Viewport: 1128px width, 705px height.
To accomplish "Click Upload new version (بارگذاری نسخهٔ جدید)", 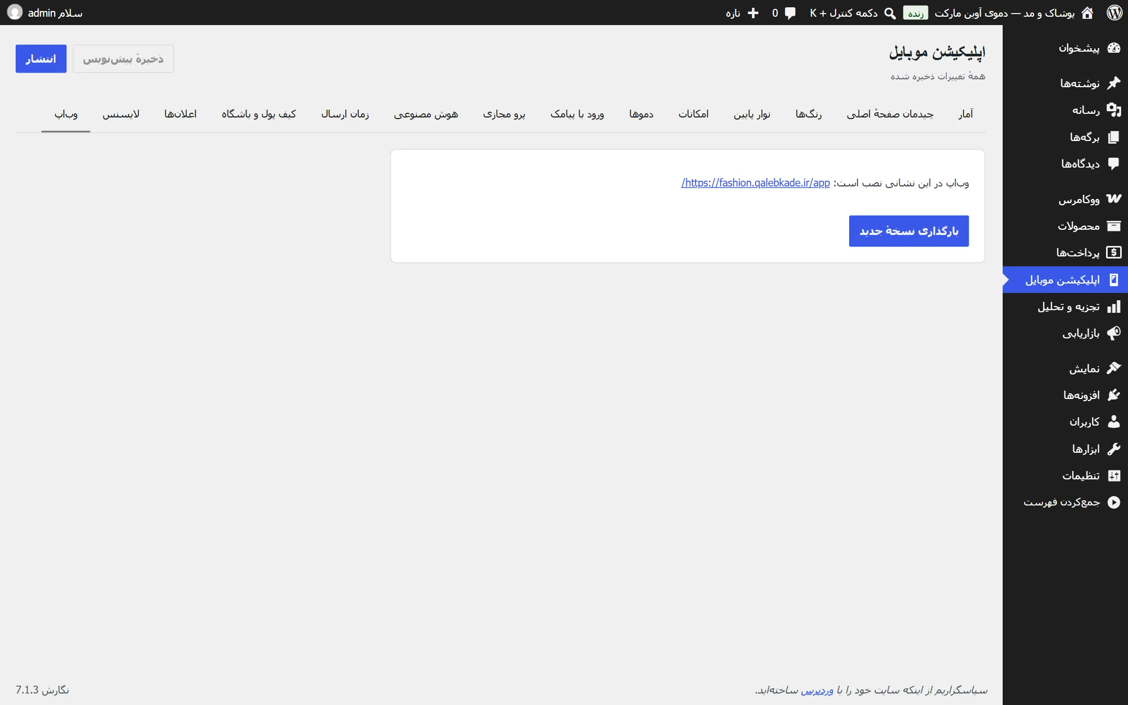I will tap(909, 231).
